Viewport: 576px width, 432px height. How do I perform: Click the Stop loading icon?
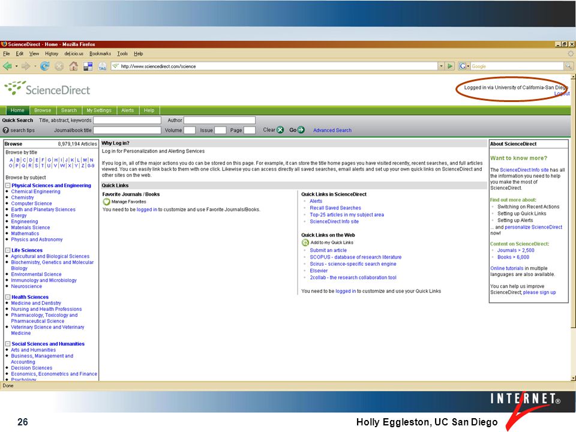point(59,67)
